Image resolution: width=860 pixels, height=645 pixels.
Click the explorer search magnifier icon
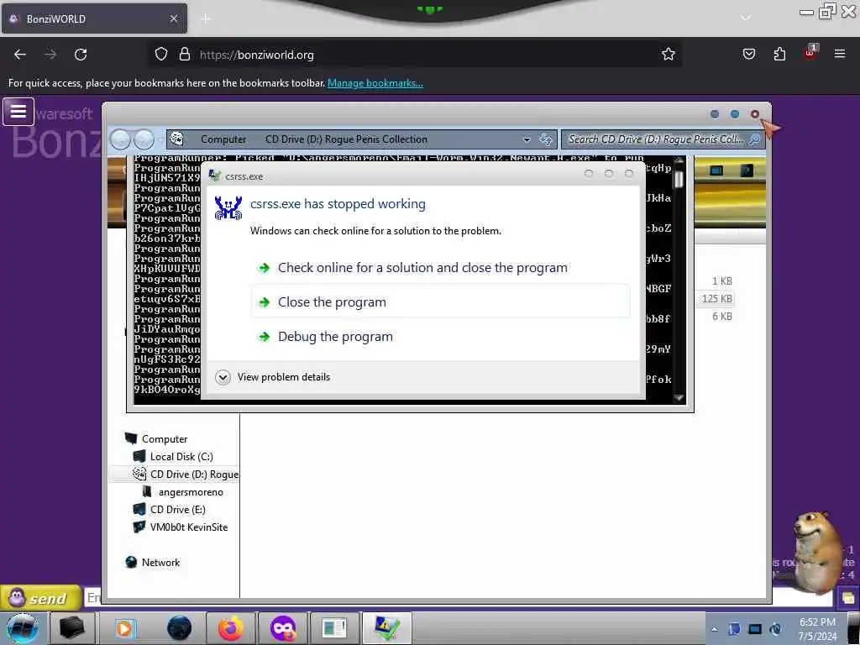coord(755,139)
